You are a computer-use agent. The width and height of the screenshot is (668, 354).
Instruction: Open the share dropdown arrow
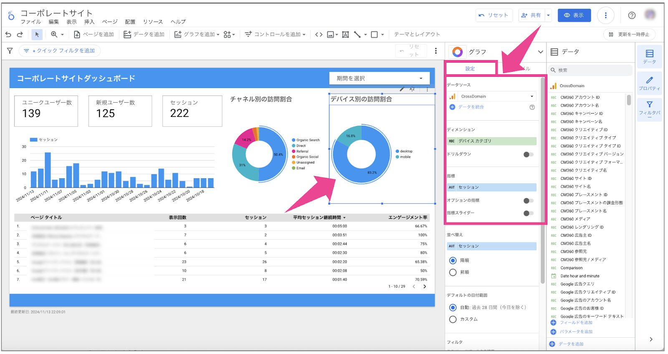[x=548, y=15]
